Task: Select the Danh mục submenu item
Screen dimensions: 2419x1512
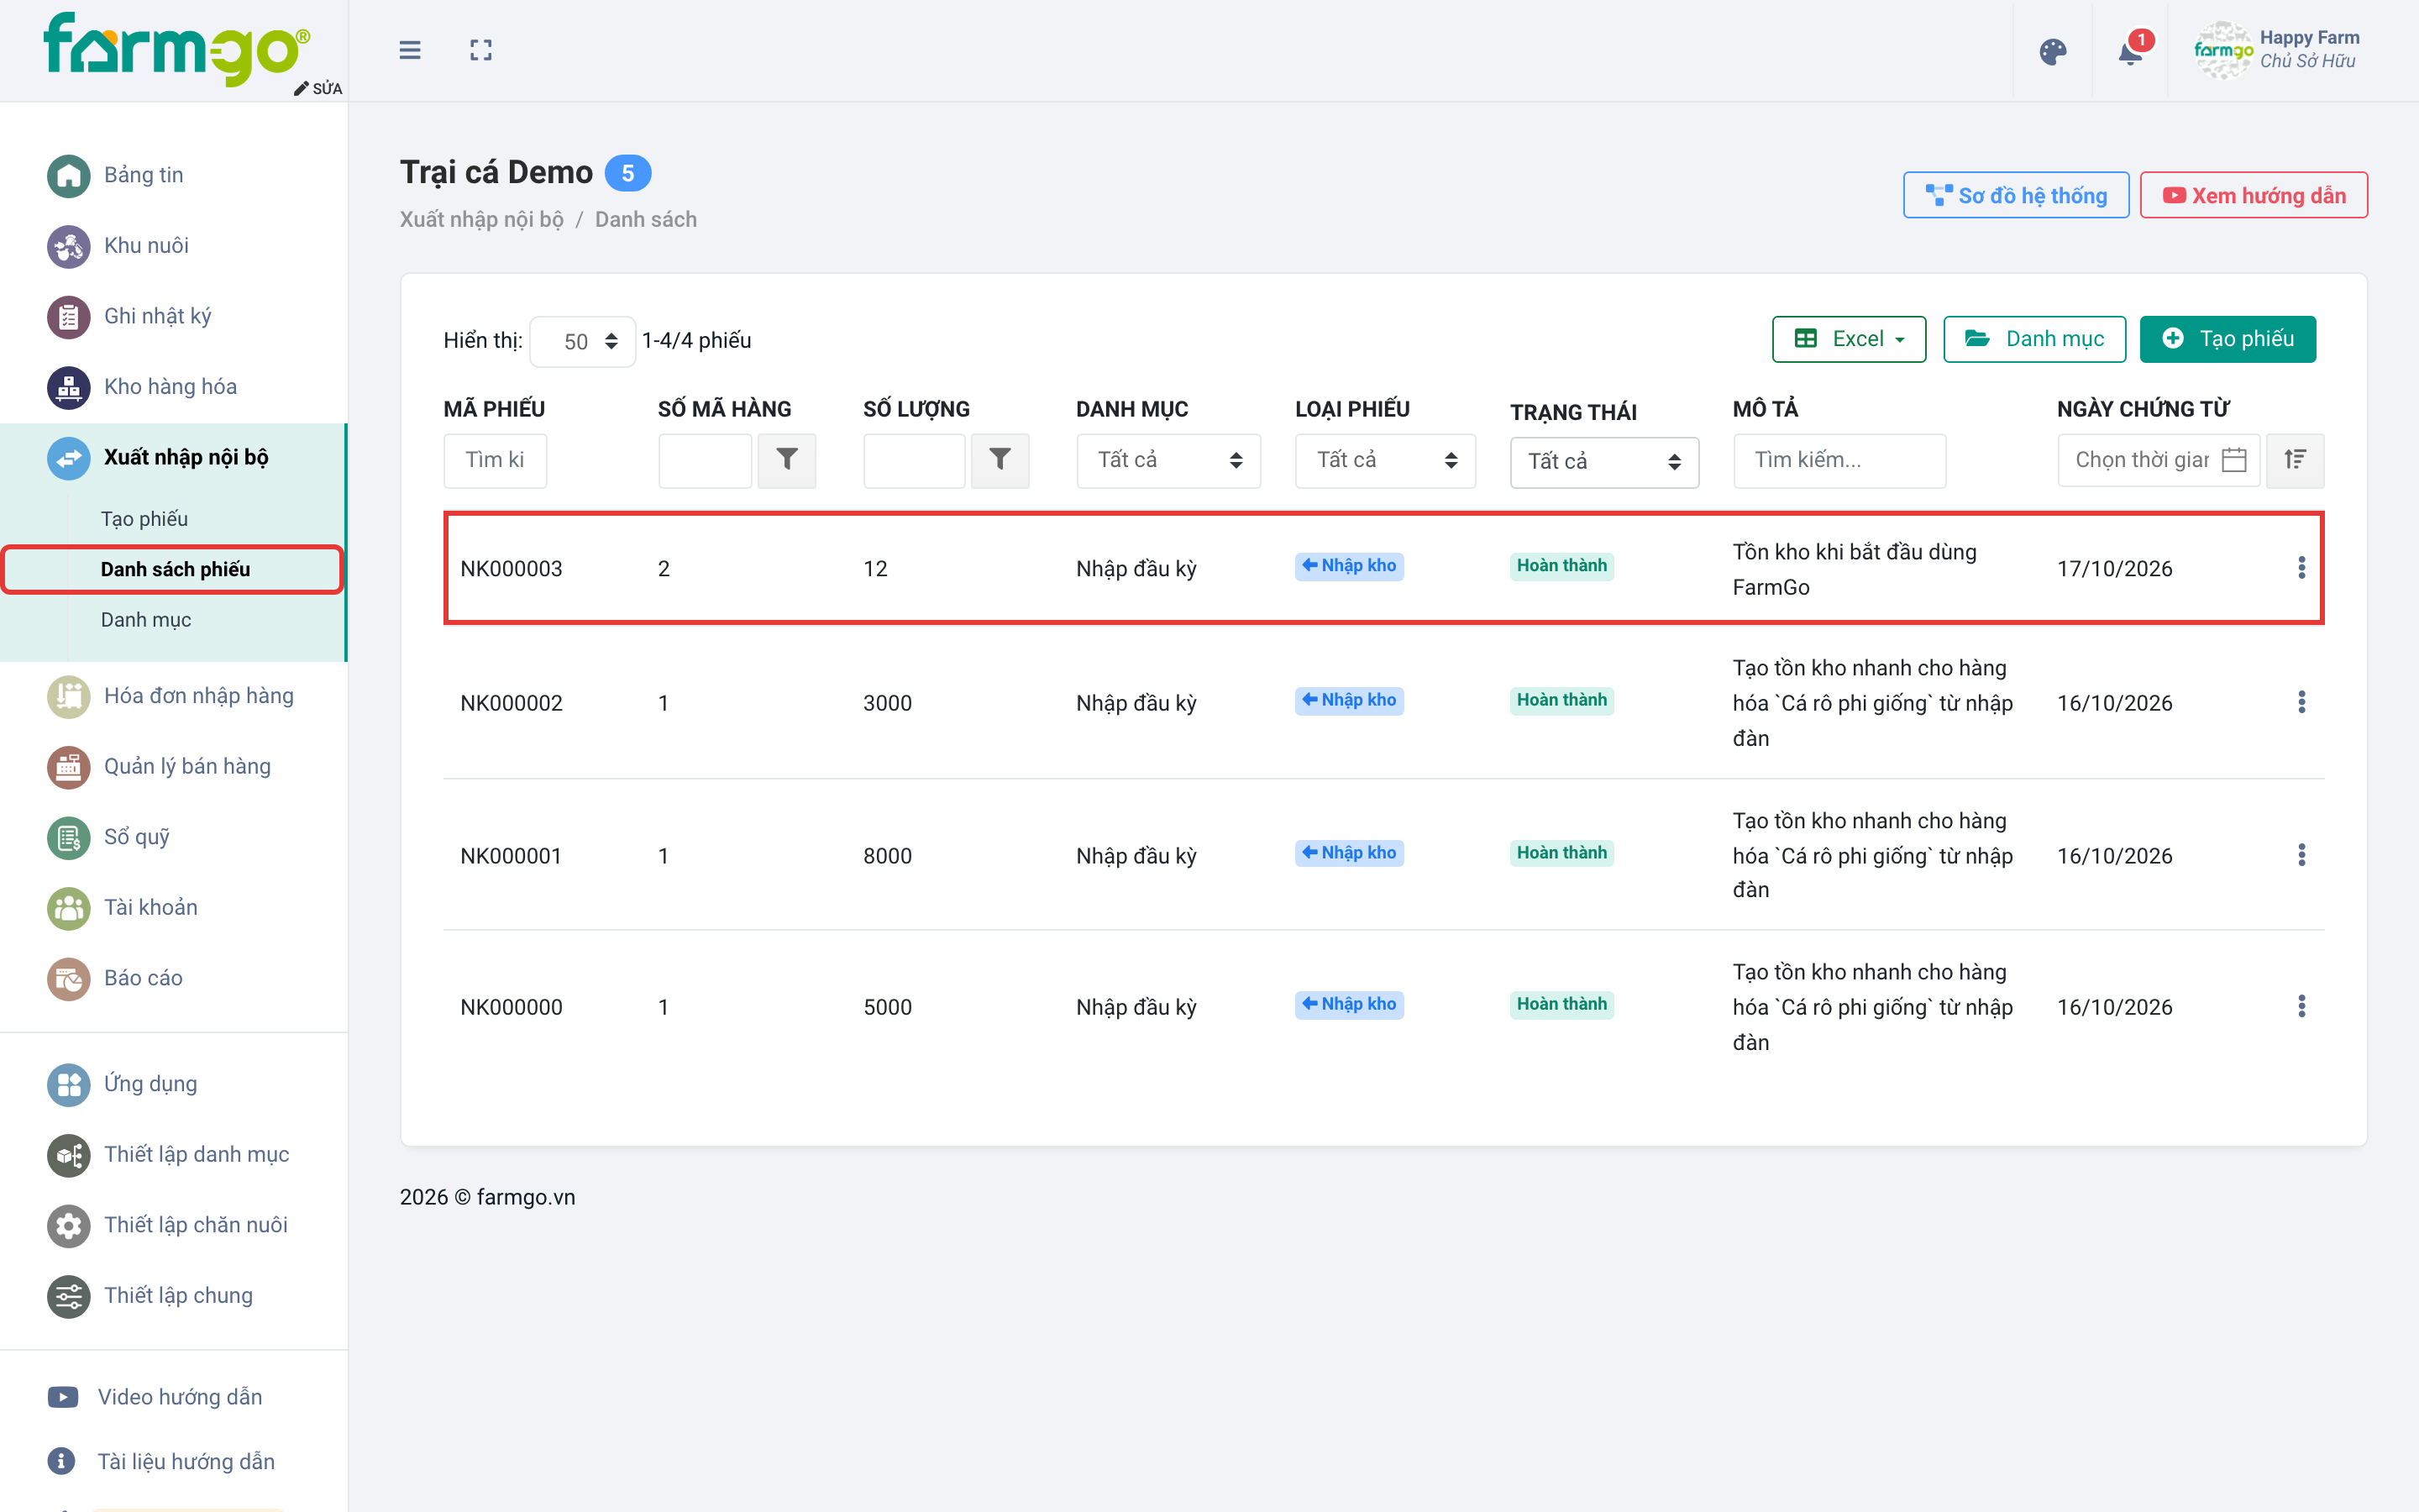Action: 146,620
